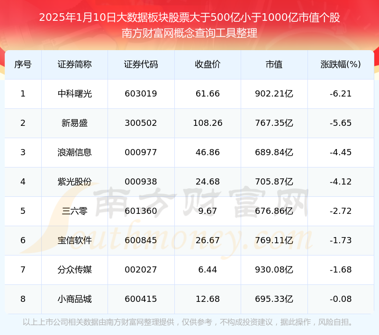379x335 pixels.
Task: Click stock code 600415
Action: coord(141,299)
